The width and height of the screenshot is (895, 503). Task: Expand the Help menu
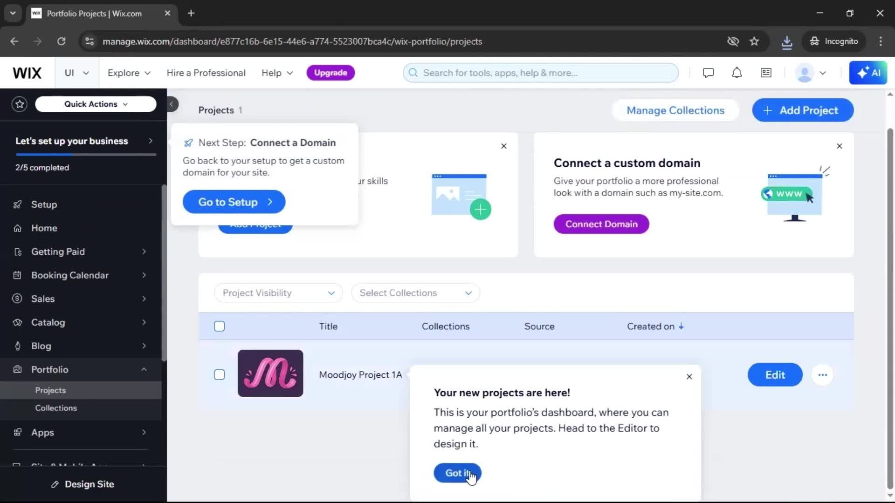coord(277,73)
